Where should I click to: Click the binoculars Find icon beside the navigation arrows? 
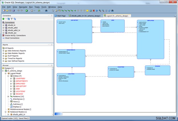click(46, 11)
